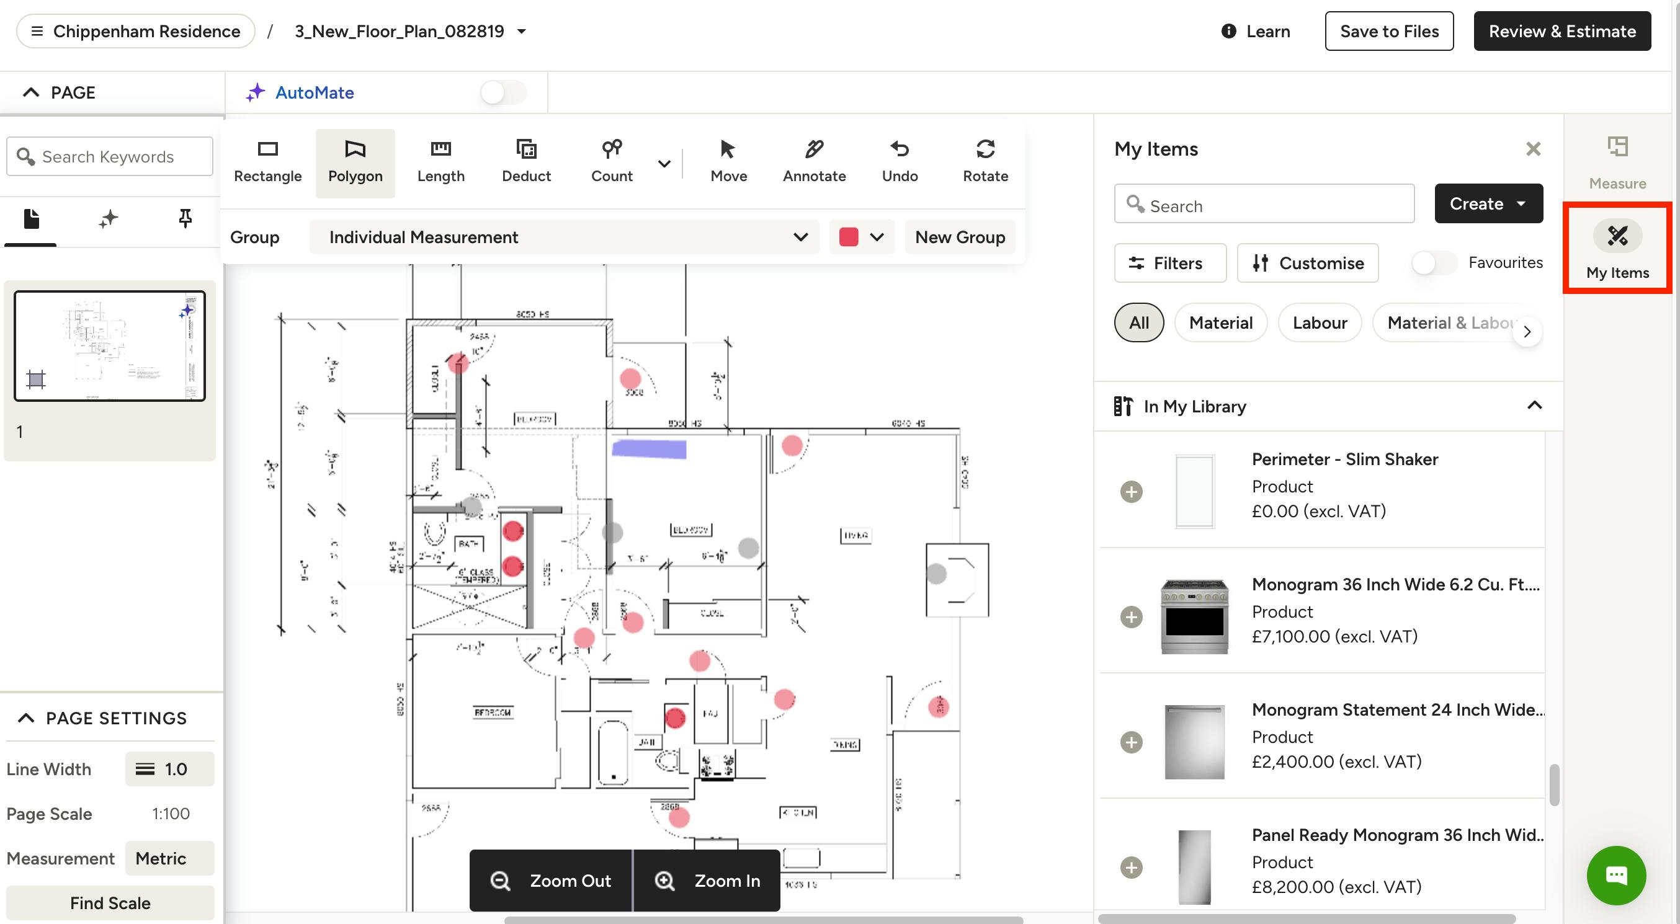The image size is (1680, 924).
Task: Rotate the floor plan page
Action: 985,162
